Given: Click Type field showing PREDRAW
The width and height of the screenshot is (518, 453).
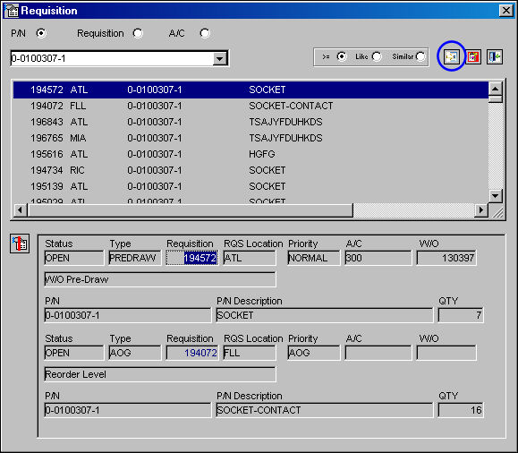Looking at the screenshot, I should [135, 258].
